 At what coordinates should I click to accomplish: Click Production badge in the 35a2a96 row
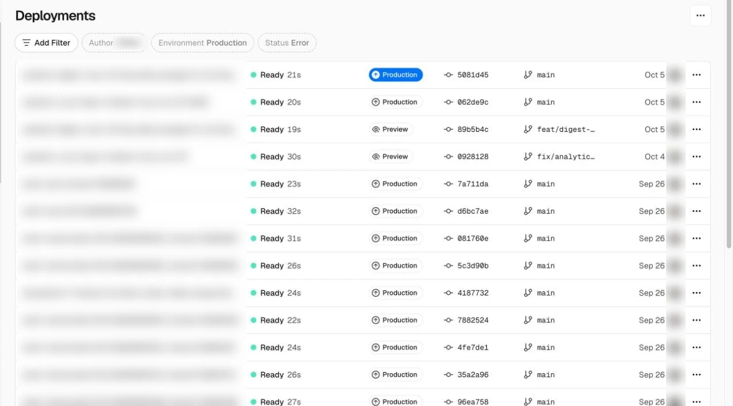[396, 375]
